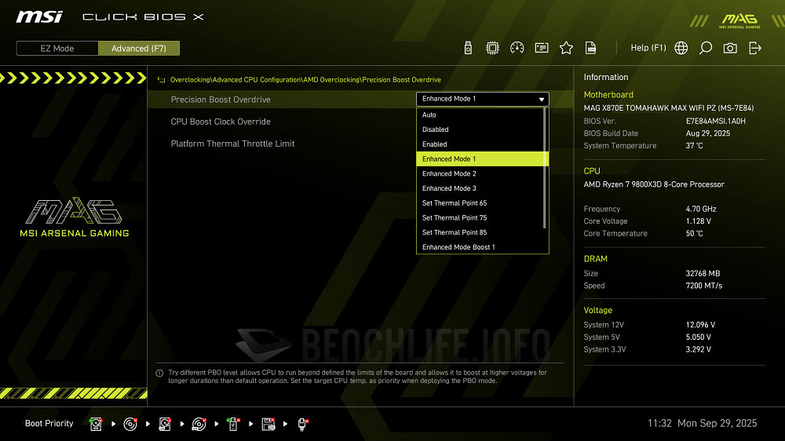The width and height of the screenshot is (785, 441).
Task: Switch to Advanced (F7) mode
Action: (139, 49)
